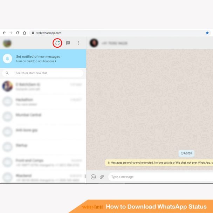Click the browser back arrow
The height and width of the screenshot is (213, 213).
point(4,33)
